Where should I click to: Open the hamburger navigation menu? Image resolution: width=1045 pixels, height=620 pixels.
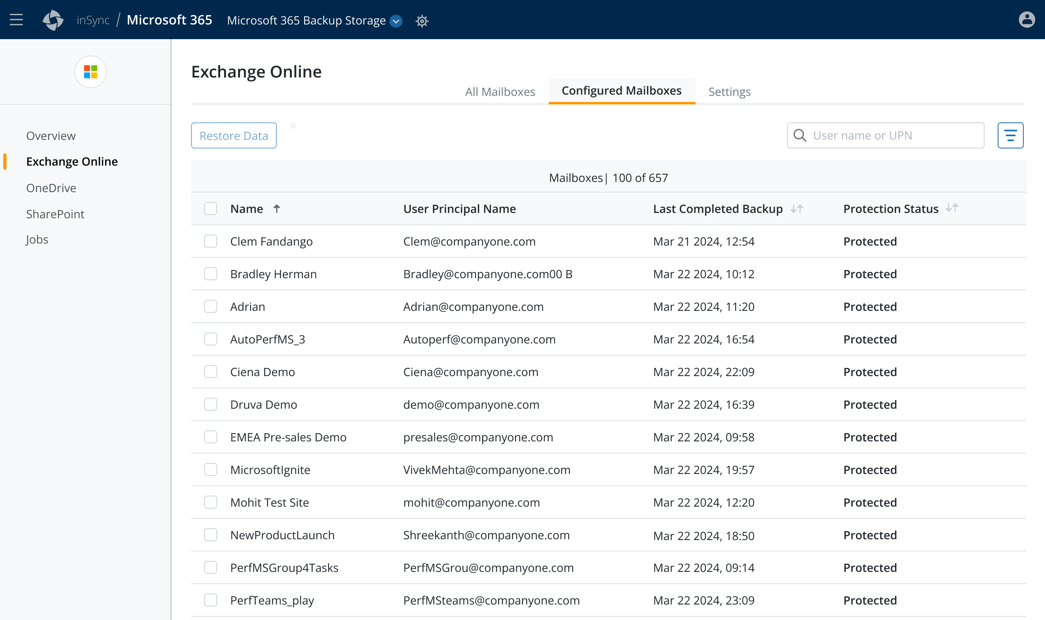coord(16,20)
